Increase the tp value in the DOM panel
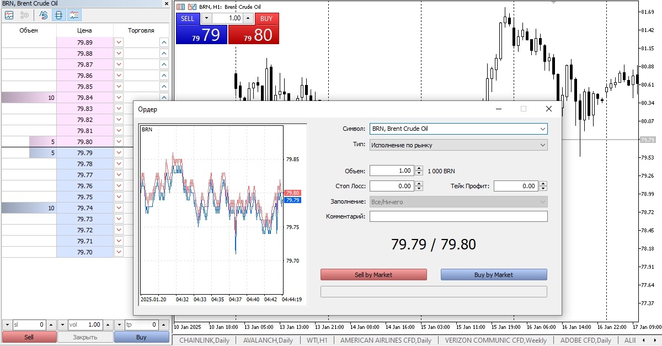Screen dimensions: 662x346 tap(164, 325)
